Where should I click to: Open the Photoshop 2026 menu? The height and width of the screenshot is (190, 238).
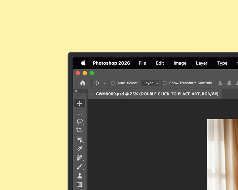111,63
